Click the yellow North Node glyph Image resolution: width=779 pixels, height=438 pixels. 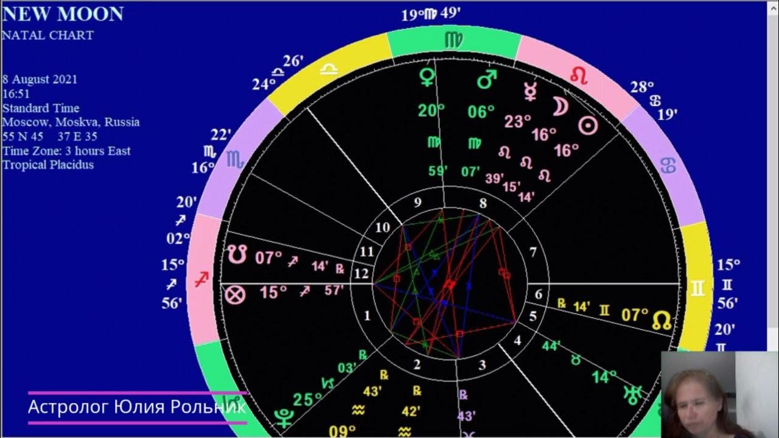662,320
